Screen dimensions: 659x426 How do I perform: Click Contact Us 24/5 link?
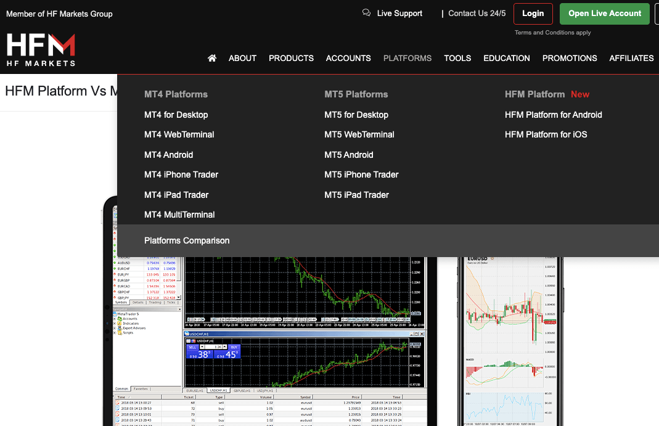point(477,14)
